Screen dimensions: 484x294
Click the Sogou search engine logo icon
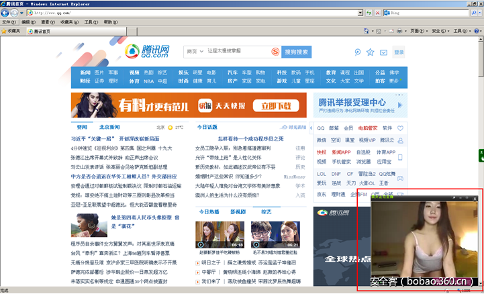click(x=274, y=52)
